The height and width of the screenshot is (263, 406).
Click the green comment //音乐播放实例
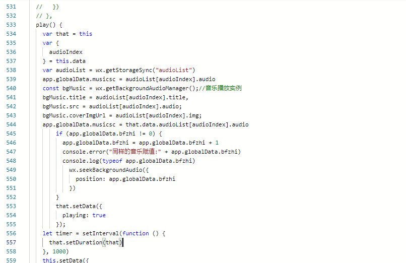pos(220,88)
